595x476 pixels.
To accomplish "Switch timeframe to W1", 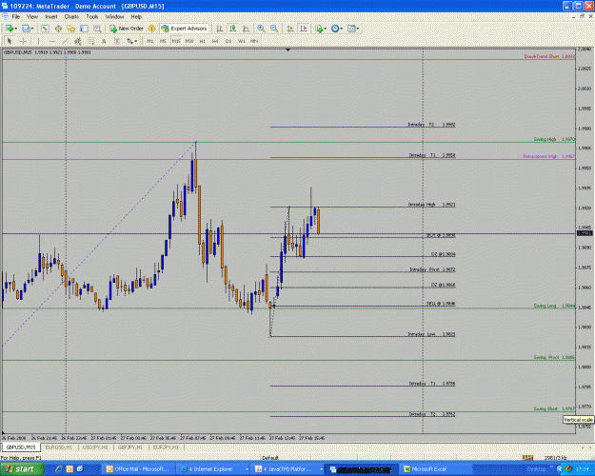I will click(242, 41).
